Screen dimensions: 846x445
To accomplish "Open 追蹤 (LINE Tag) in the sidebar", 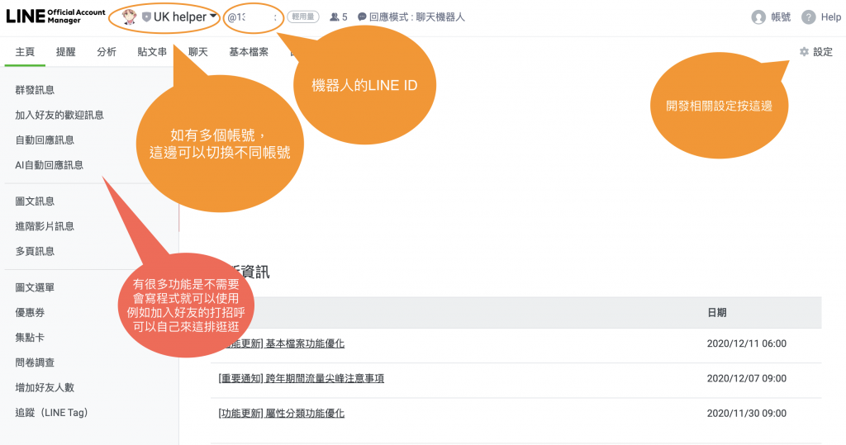I will [51, 413].
